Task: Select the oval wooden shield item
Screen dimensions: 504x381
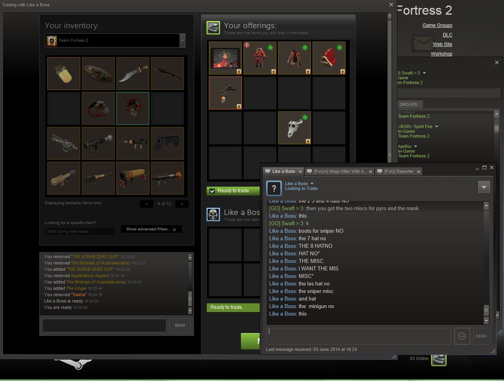Action: 98,73
